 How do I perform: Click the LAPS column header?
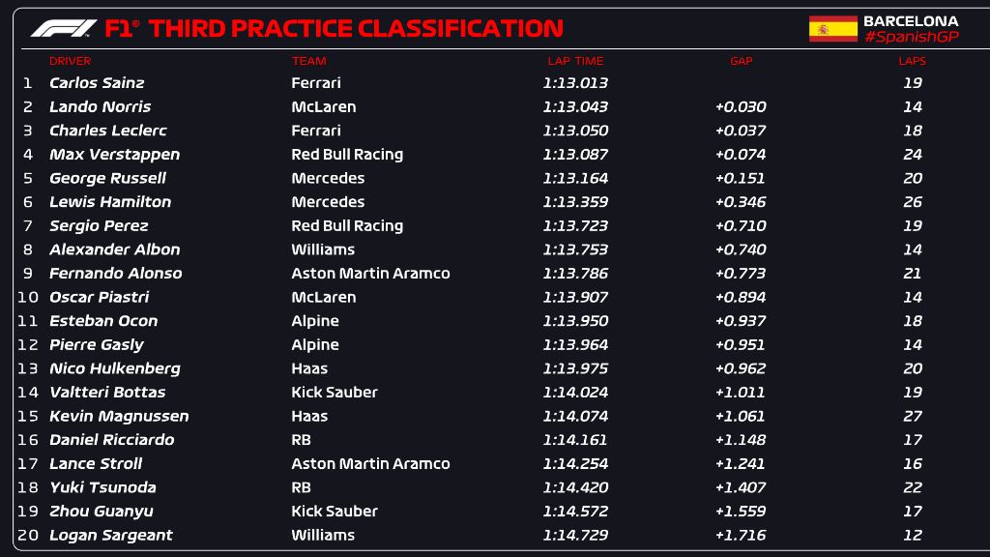coord(913,61)
